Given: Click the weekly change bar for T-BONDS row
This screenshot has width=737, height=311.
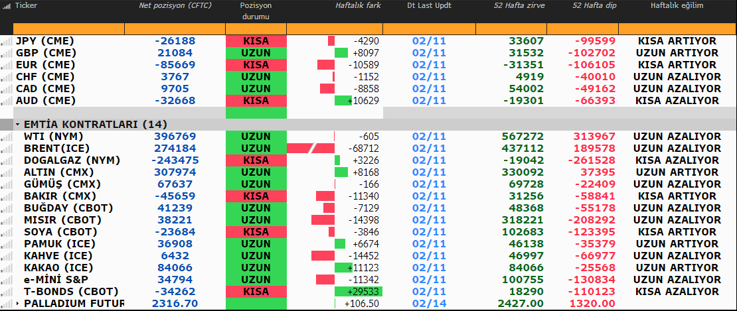Looking at the screenshot, I should (x=358, y=292).
